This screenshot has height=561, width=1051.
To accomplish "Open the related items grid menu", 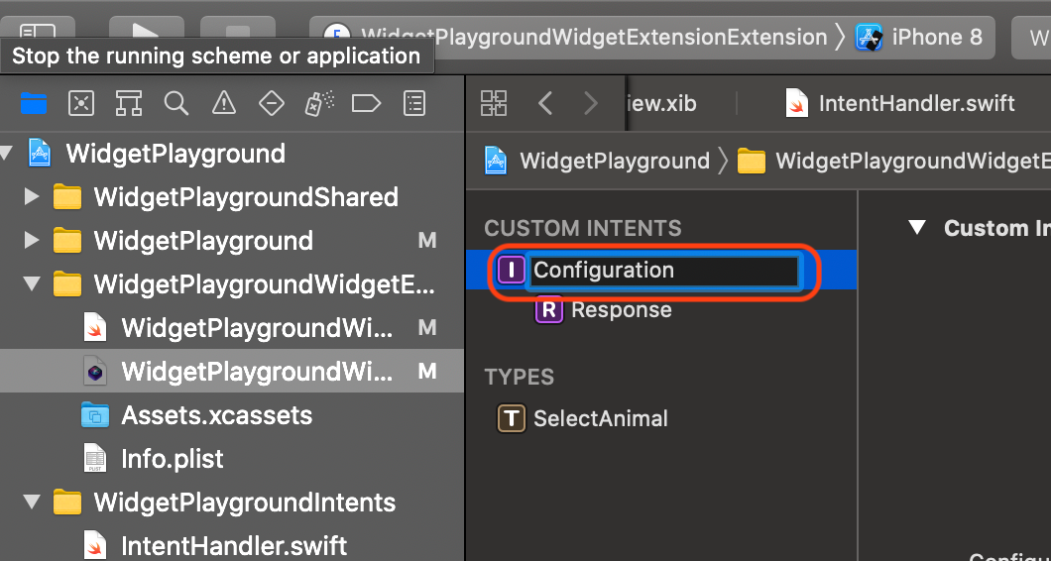I will click(x=494, y=103).
